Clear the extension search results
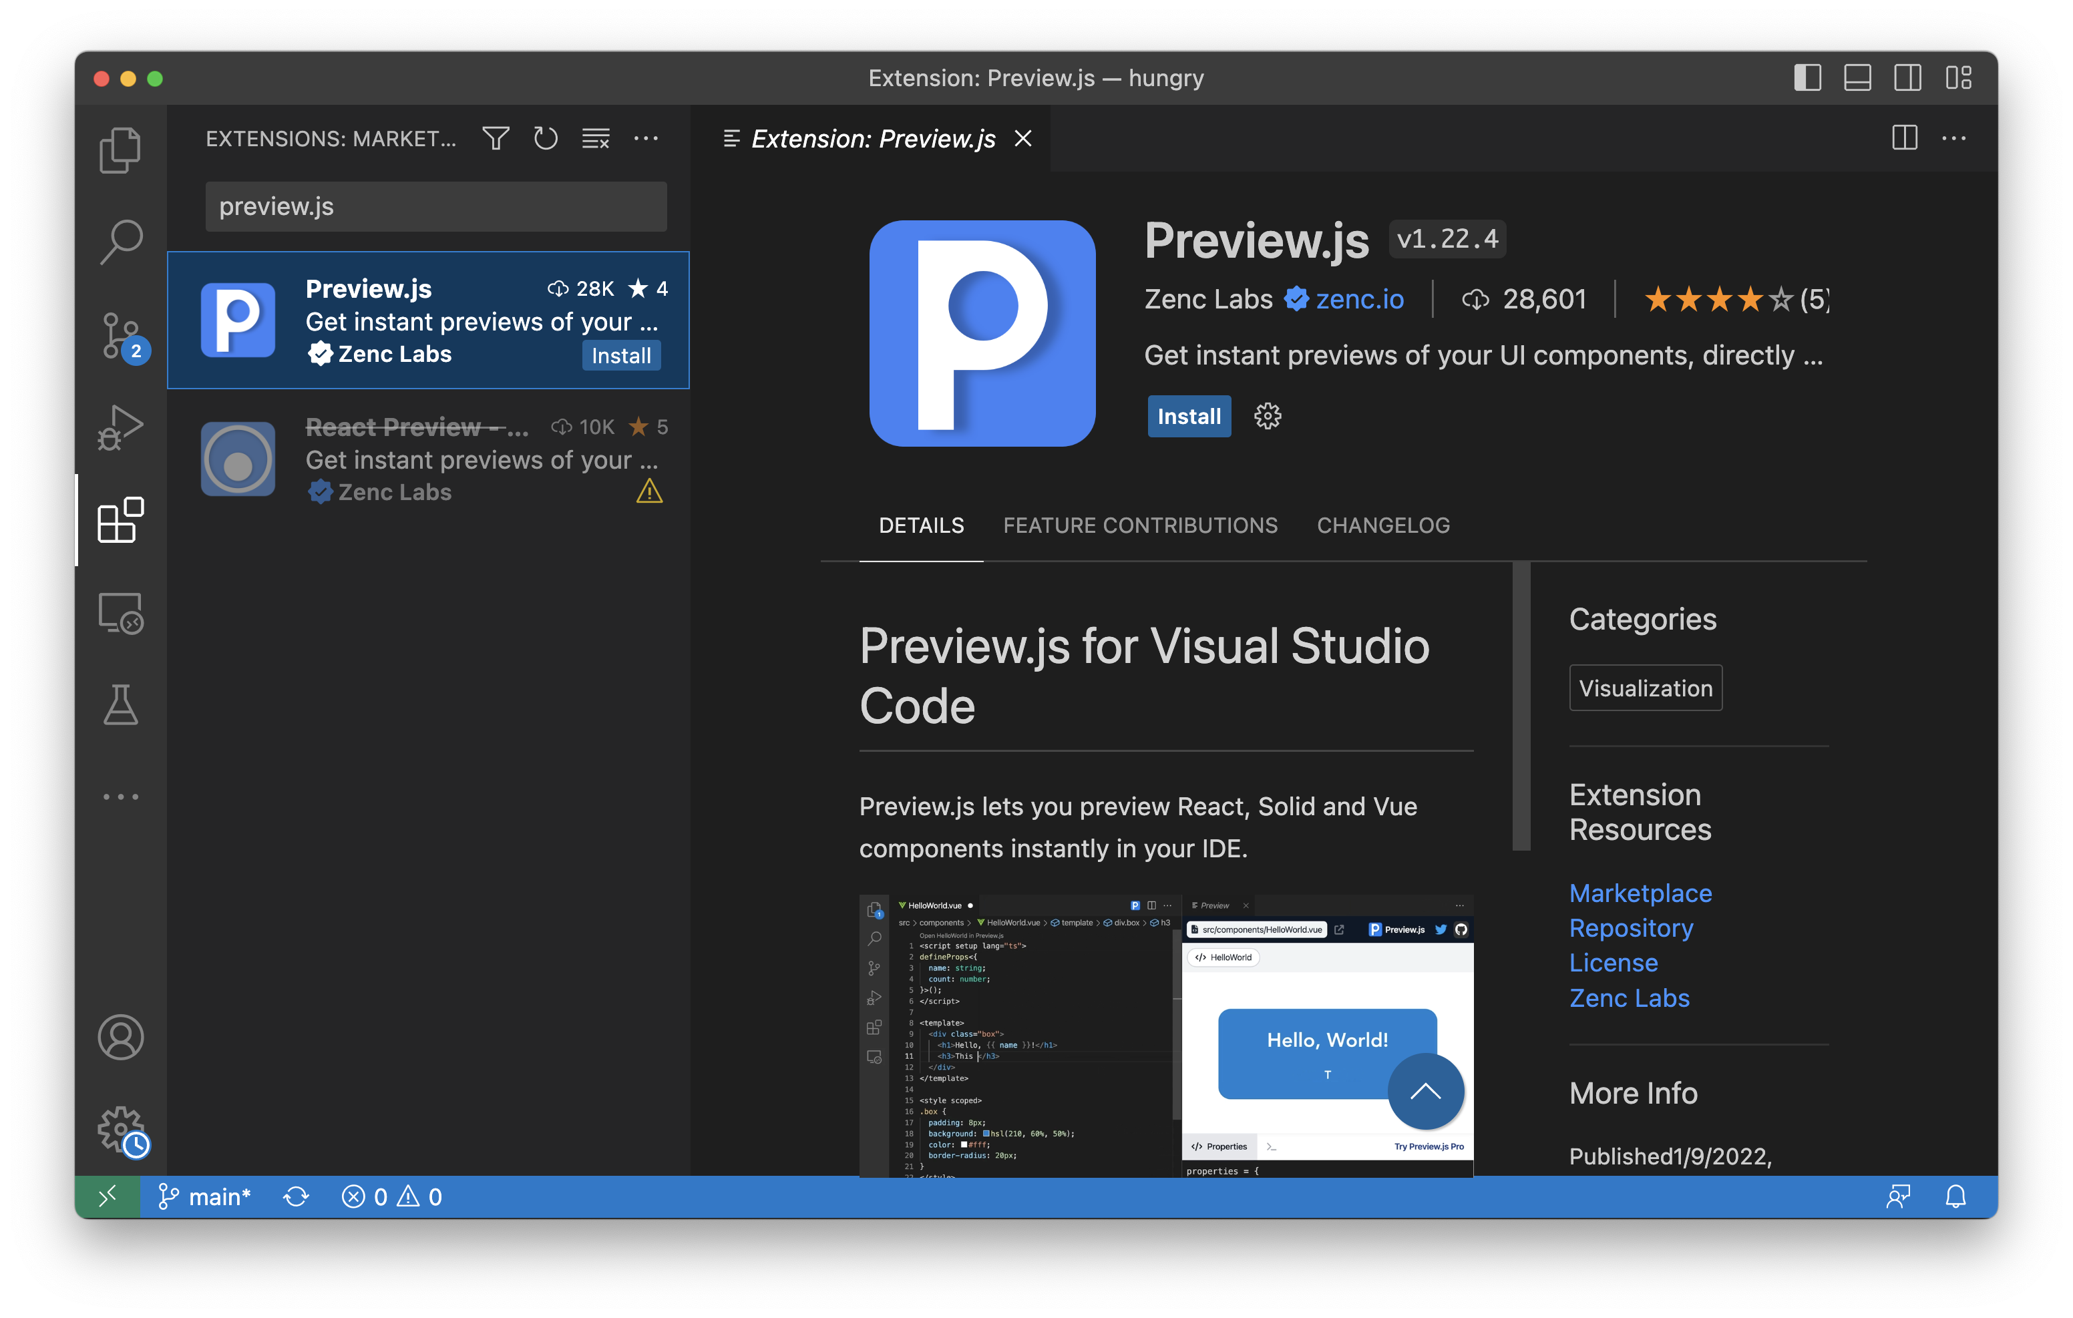This screenshot has width=2073, height=1318. point(596,138)
